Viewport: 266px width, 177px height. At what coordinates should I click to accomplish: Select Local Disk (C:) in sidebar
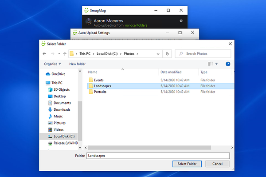59,137
